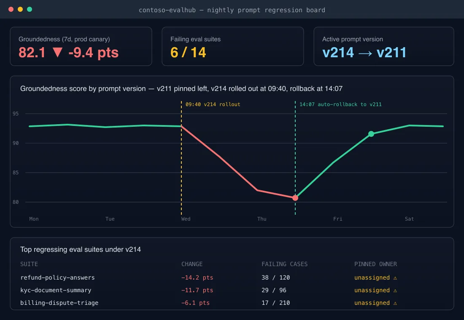Click the '-9.4 pts' delta text
464x320 pixels.
click(x=94, y=53)
